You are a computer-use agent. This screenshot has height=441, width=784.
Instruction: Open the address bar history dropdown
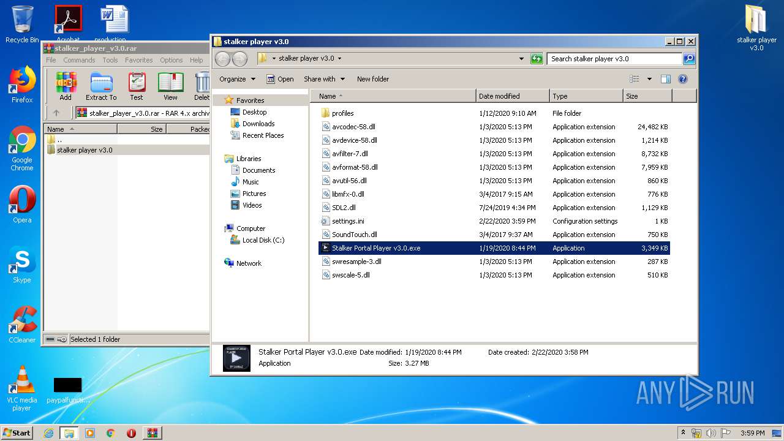click(x=521, y=59)
